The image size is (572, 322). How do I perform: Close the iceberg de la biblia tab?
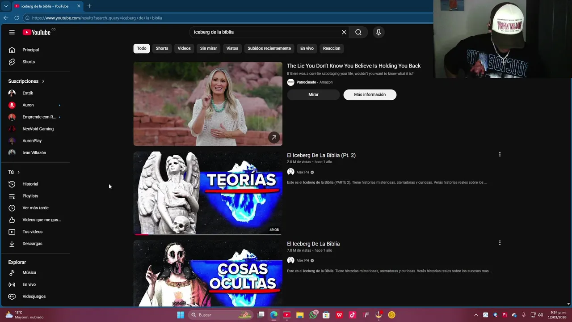pyautogui.click(x=79, y=6)
